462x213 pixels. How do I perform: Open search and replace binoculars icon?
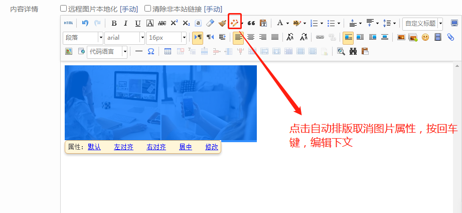pos(353,51)
